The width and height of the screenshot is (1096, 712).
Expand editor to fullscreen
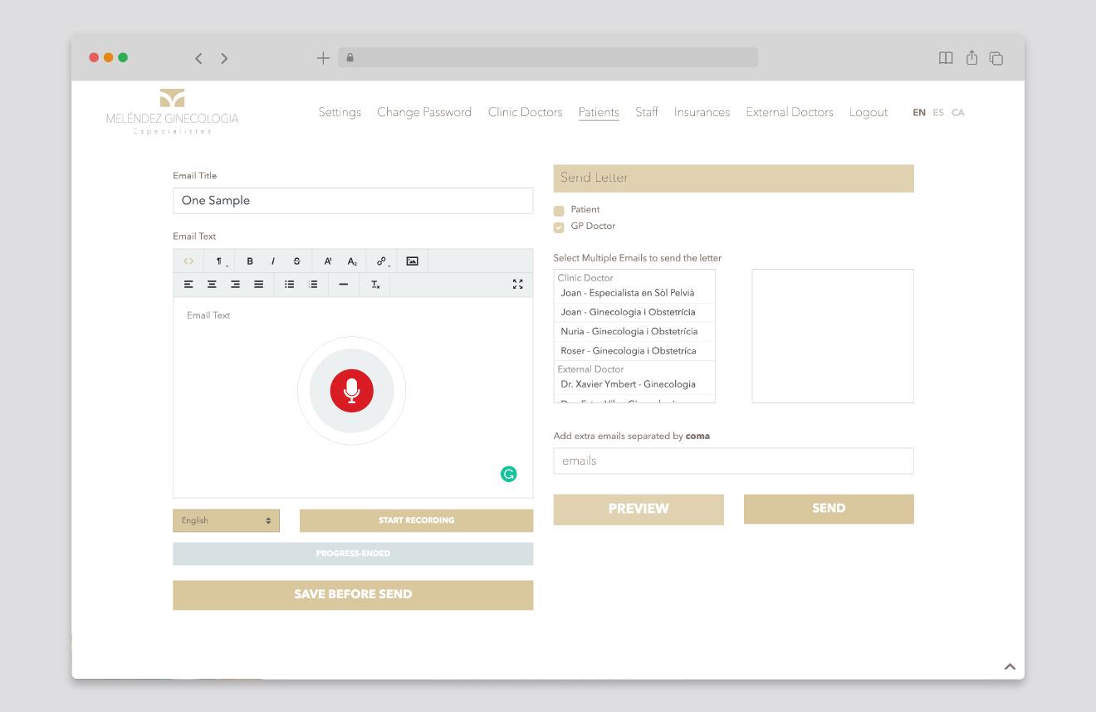tap(517, 285)
